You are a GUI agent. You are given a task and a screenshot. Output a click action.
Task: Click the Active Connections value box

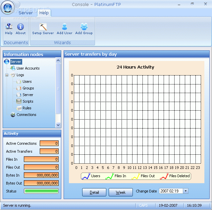[49, 143]
